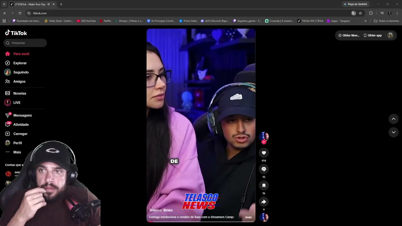Open the Discord bookmark
Image resolution: width=402 pixels, height=226 pixels.
[x=215, y=21]
